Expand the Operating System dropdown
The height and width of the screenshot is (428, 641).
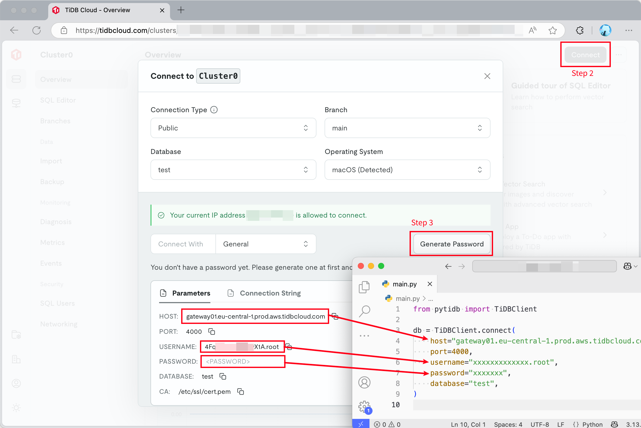click(x=407, y=170)
